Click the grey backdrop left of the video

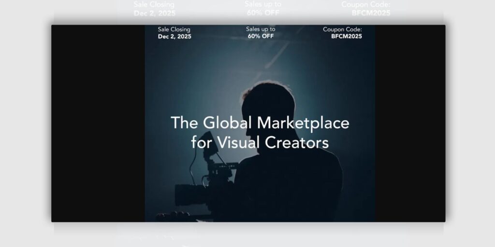[25, 123]
